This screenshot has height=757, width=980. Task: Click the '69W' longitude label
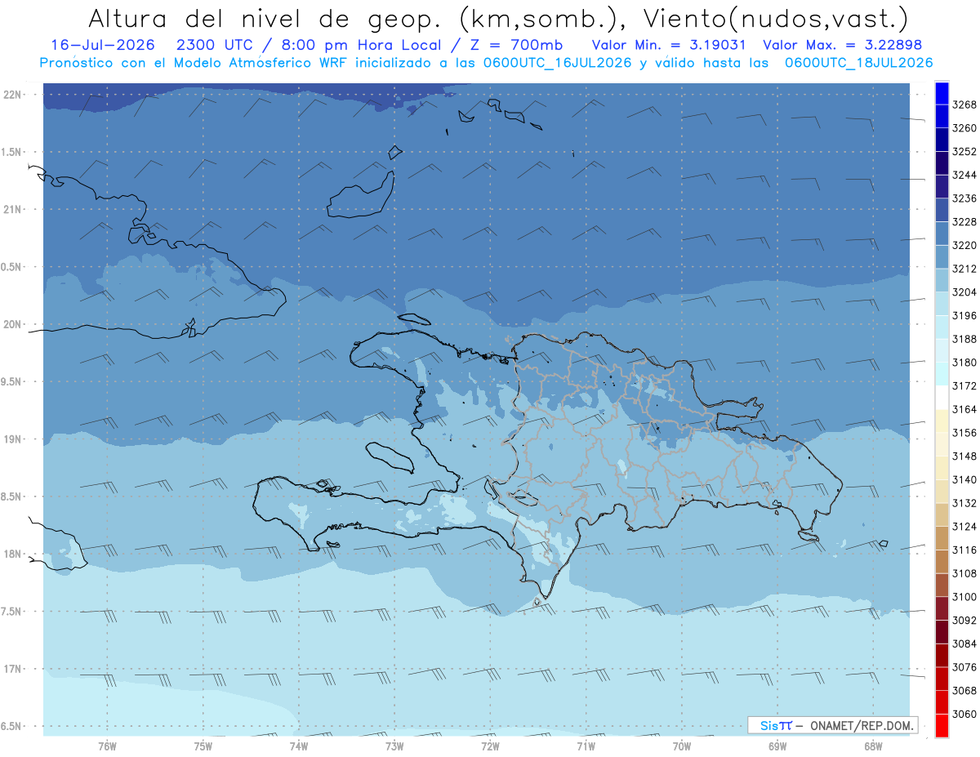pos(777,746)
